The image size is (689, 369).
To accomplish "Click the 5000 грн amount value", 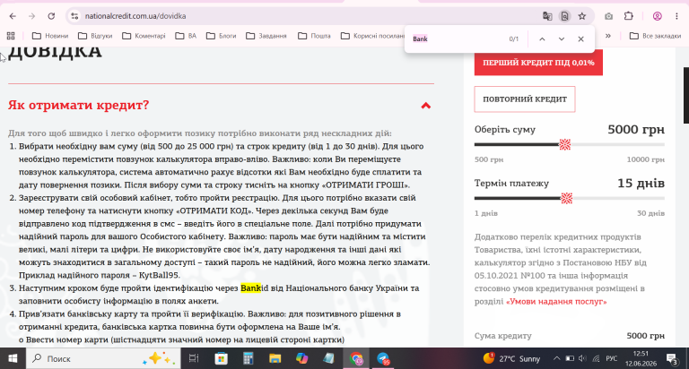I will tap(636, 130).
